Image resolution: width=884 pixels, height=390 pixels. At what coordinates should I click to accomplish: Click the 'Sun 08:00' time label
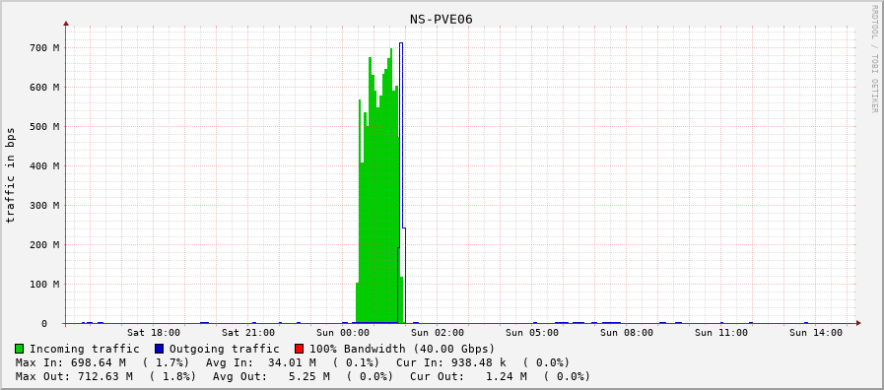(627, 333)
